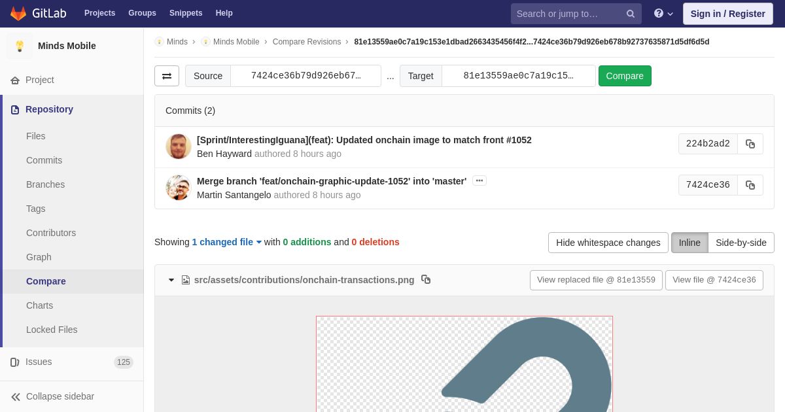This screenshot has width=785, height=412.
Task: Copy onchain-transactions.png file path
Action: click(426, 279)
